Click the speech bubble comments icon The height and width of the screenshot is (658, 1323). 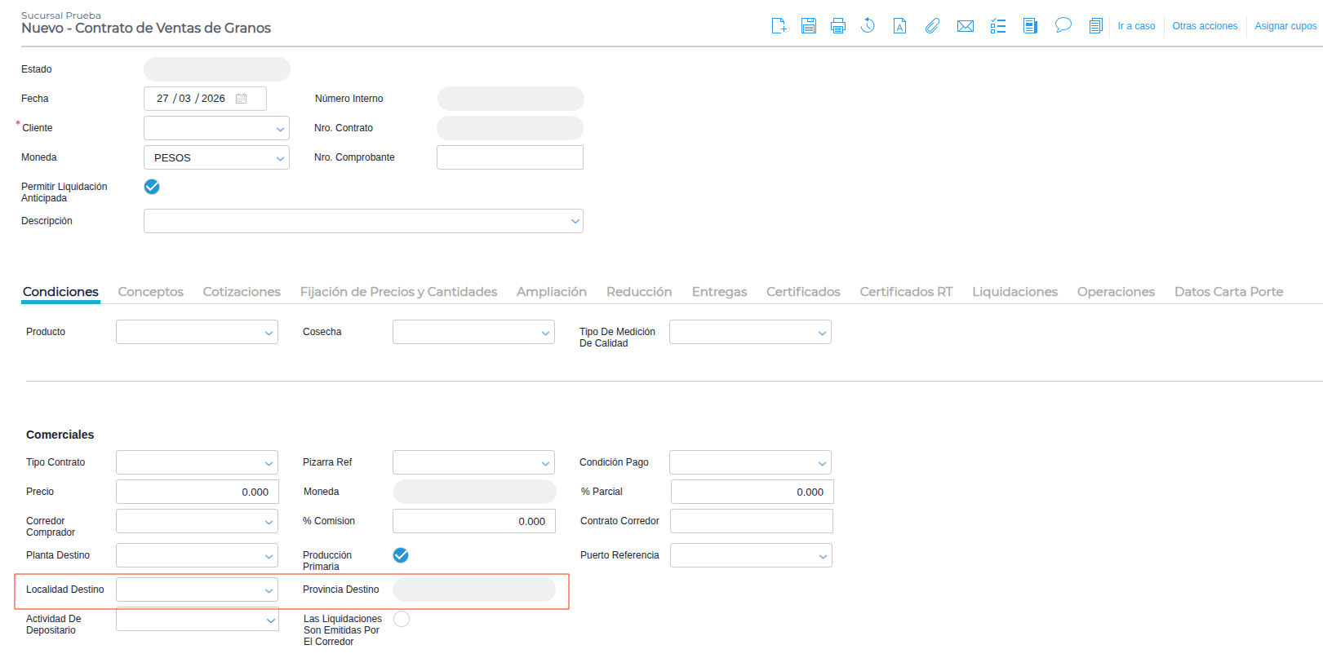pyautogui.click(x=1063, y=25)
